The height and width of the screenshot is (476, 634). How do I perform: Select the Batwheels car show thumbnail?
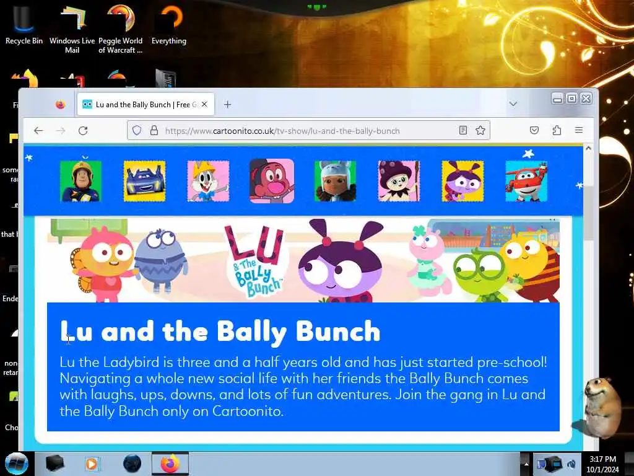click(x=144, y=181)
